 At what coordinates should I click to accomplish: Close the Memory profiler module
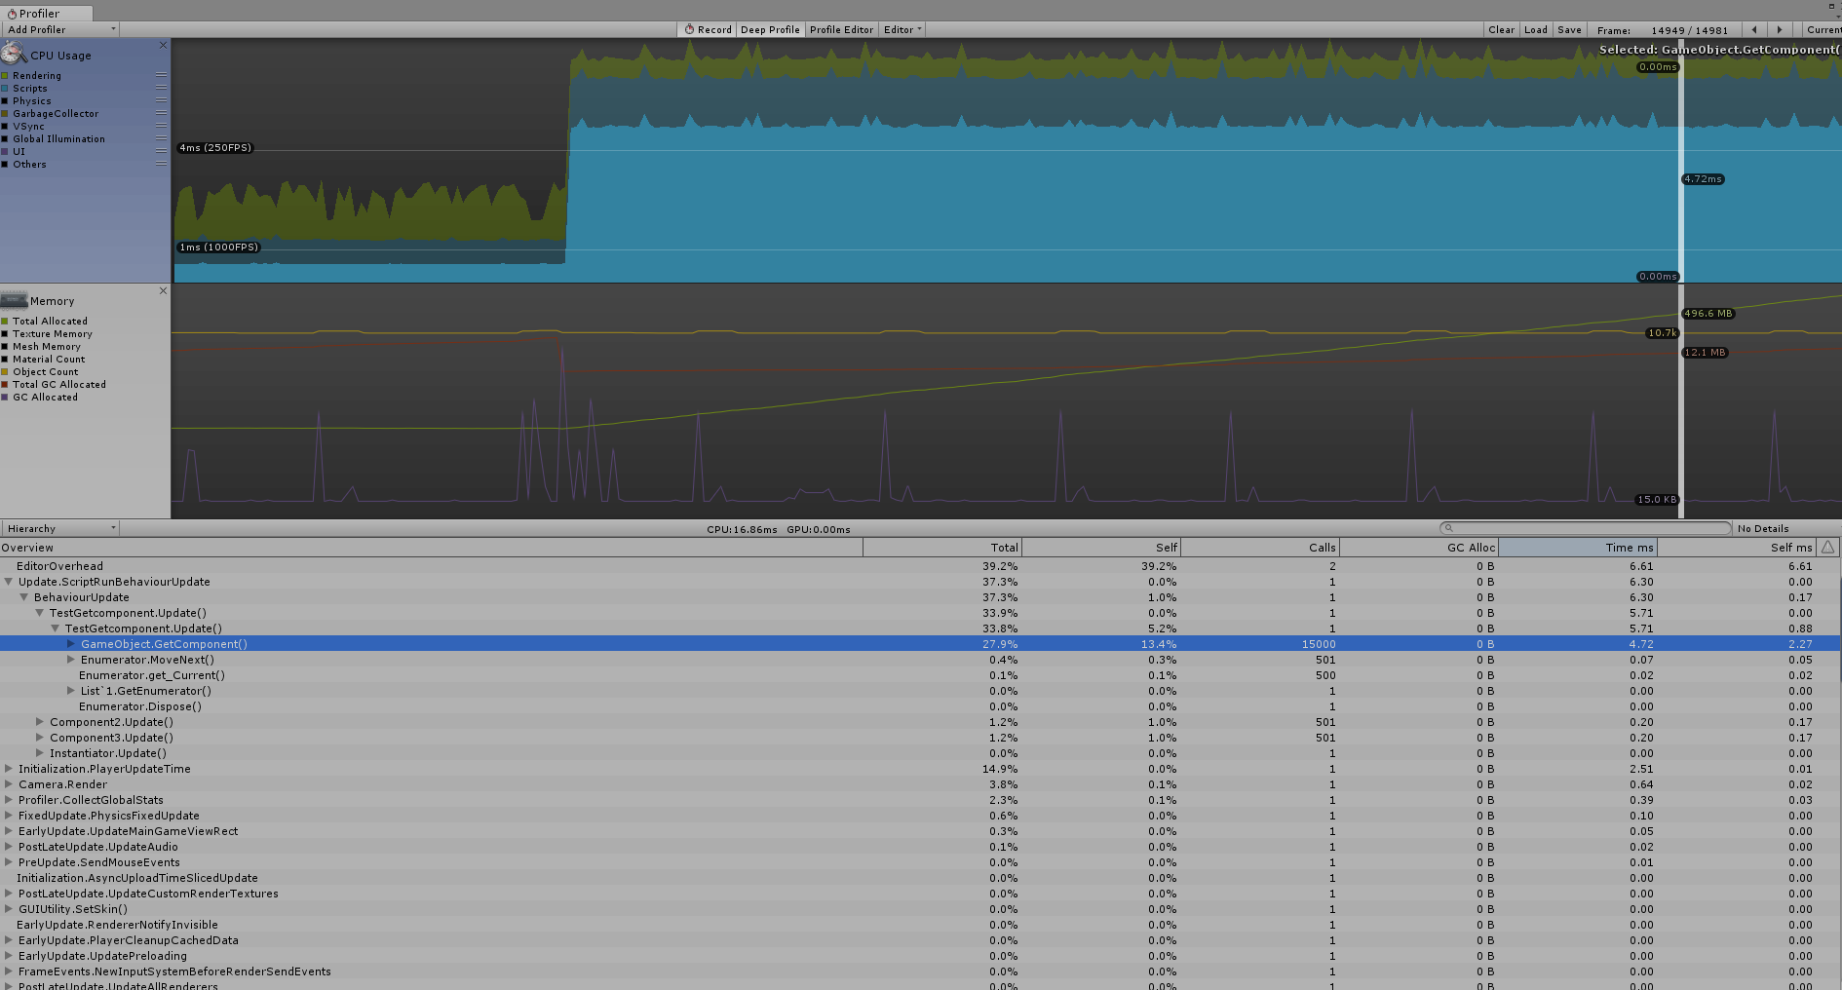coord(163,290)
